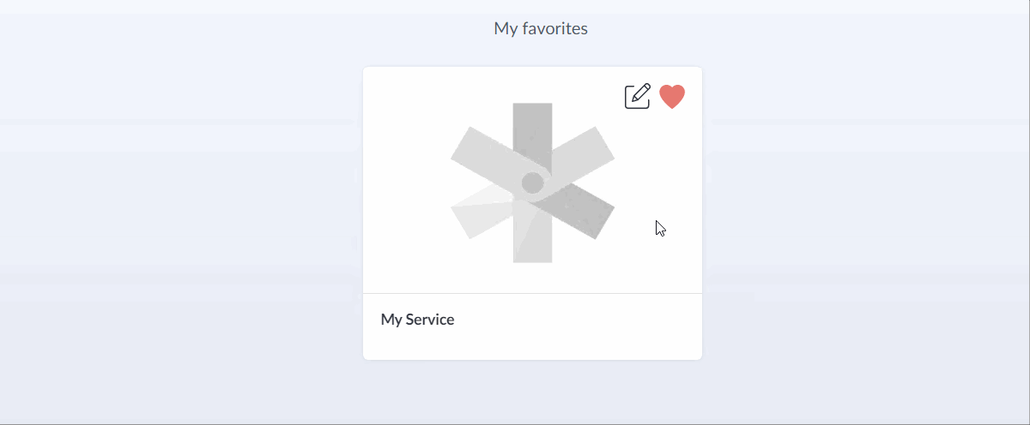Screen dimensions: 1030x425
Task: Edit the My Service tile
Action: [x=637, y=96]
